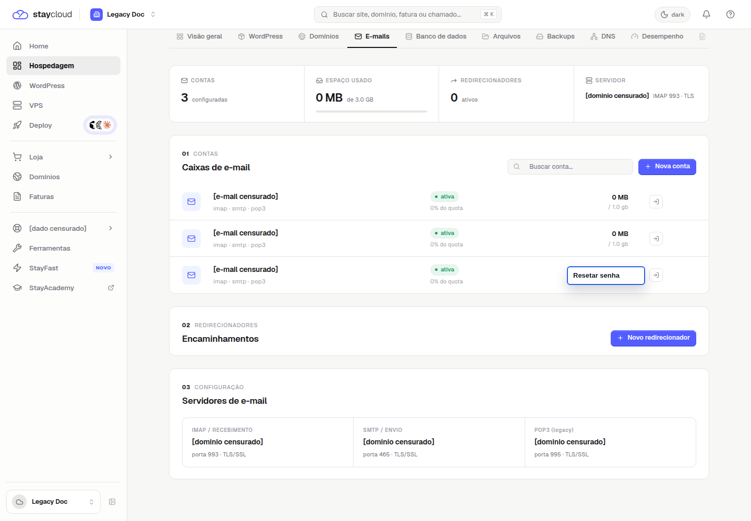Switch to the Banco de dados tab
The height and width of the screenshot is (521, 751).
pos(436,36)
